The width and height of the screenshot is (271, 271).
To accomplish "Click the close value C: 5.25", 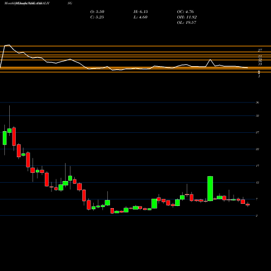I will pyautogui.click(x=97, y=17).
